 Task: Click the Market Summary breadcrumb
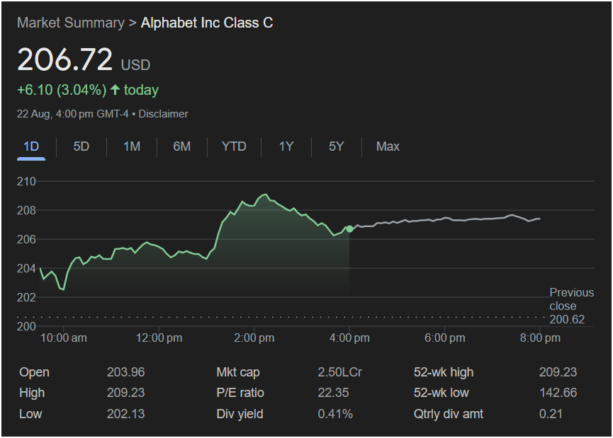[x=70, y=23]
